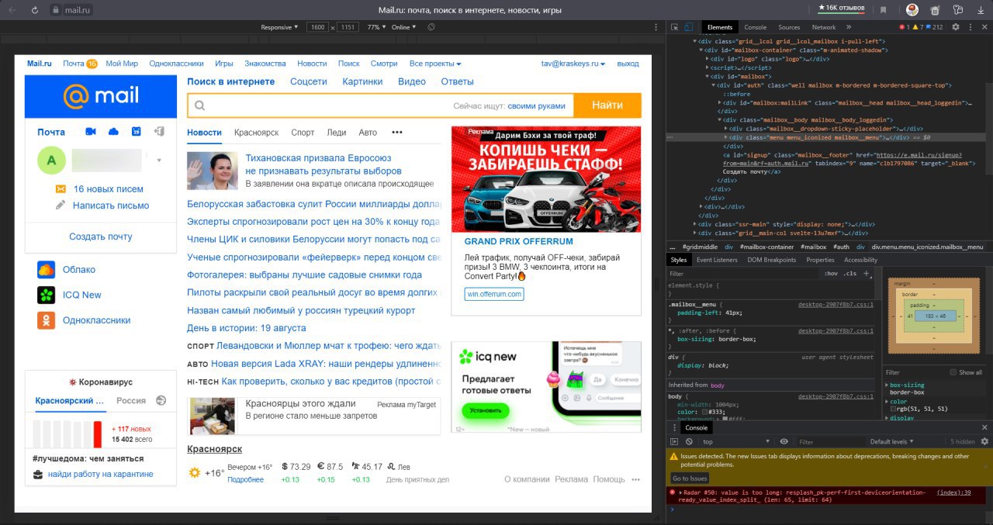Click the color swatch next to #333
This screenshot has height=525, width=993.
pos(704,412)
